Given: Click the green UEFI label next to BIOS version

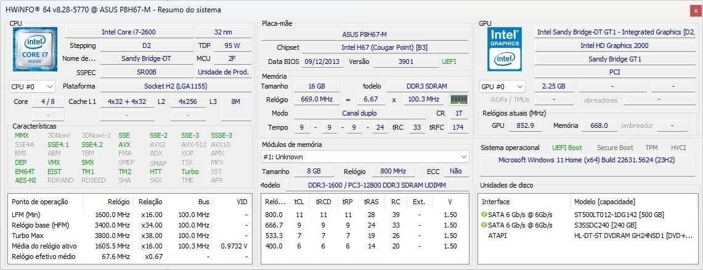Looking at the screenshot, I should (x=449, y=62).
